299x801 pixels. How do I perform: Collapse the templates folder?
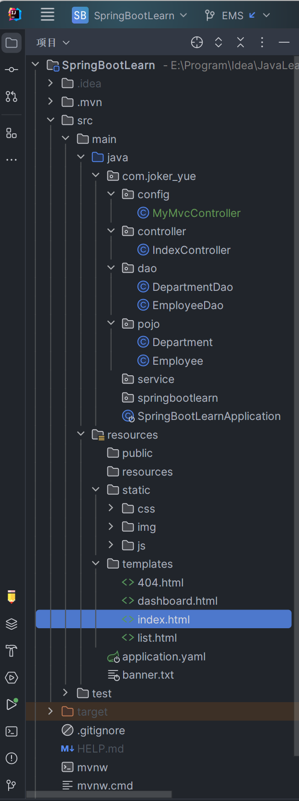point(95,563)
